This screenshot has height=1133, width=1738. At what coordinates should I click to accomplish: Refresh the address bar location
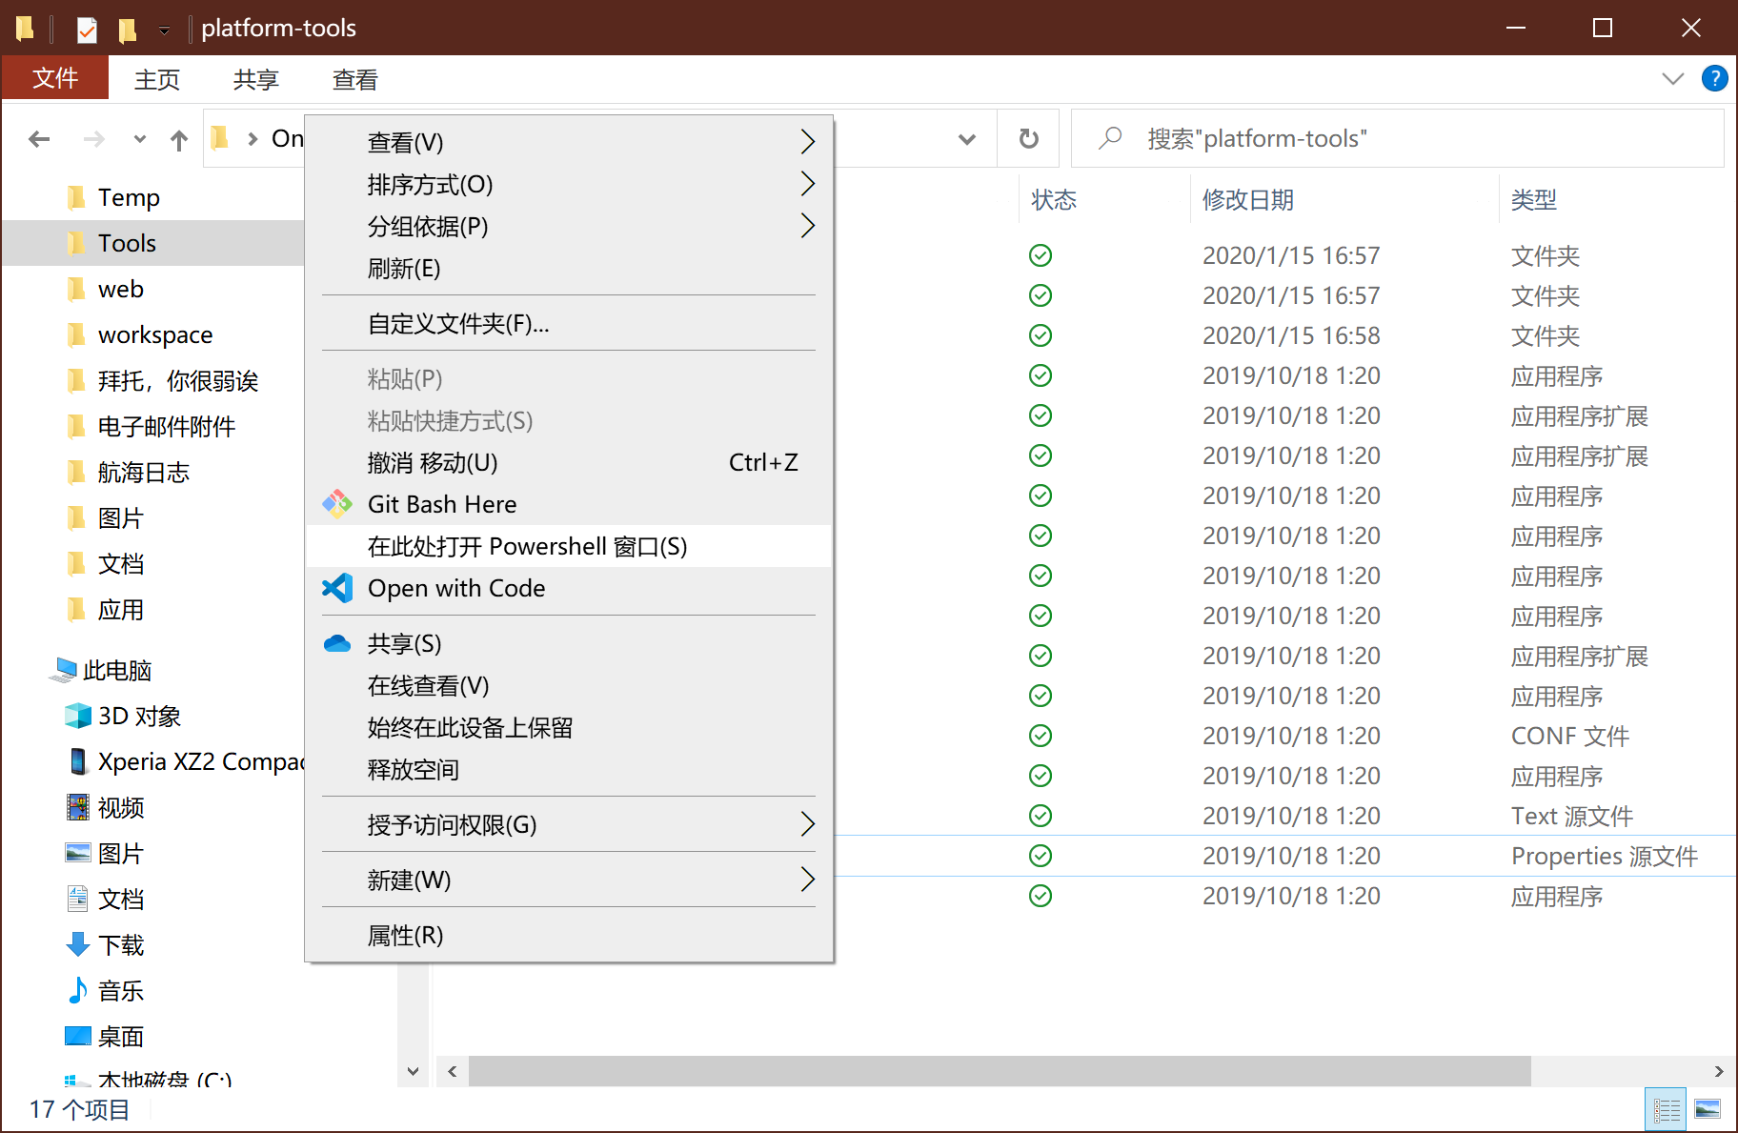[1029, 139]
